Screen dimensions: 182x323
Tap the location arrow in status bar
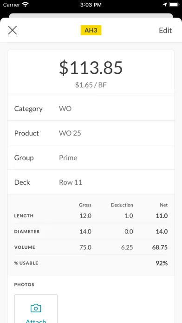[x=165, y=5]
